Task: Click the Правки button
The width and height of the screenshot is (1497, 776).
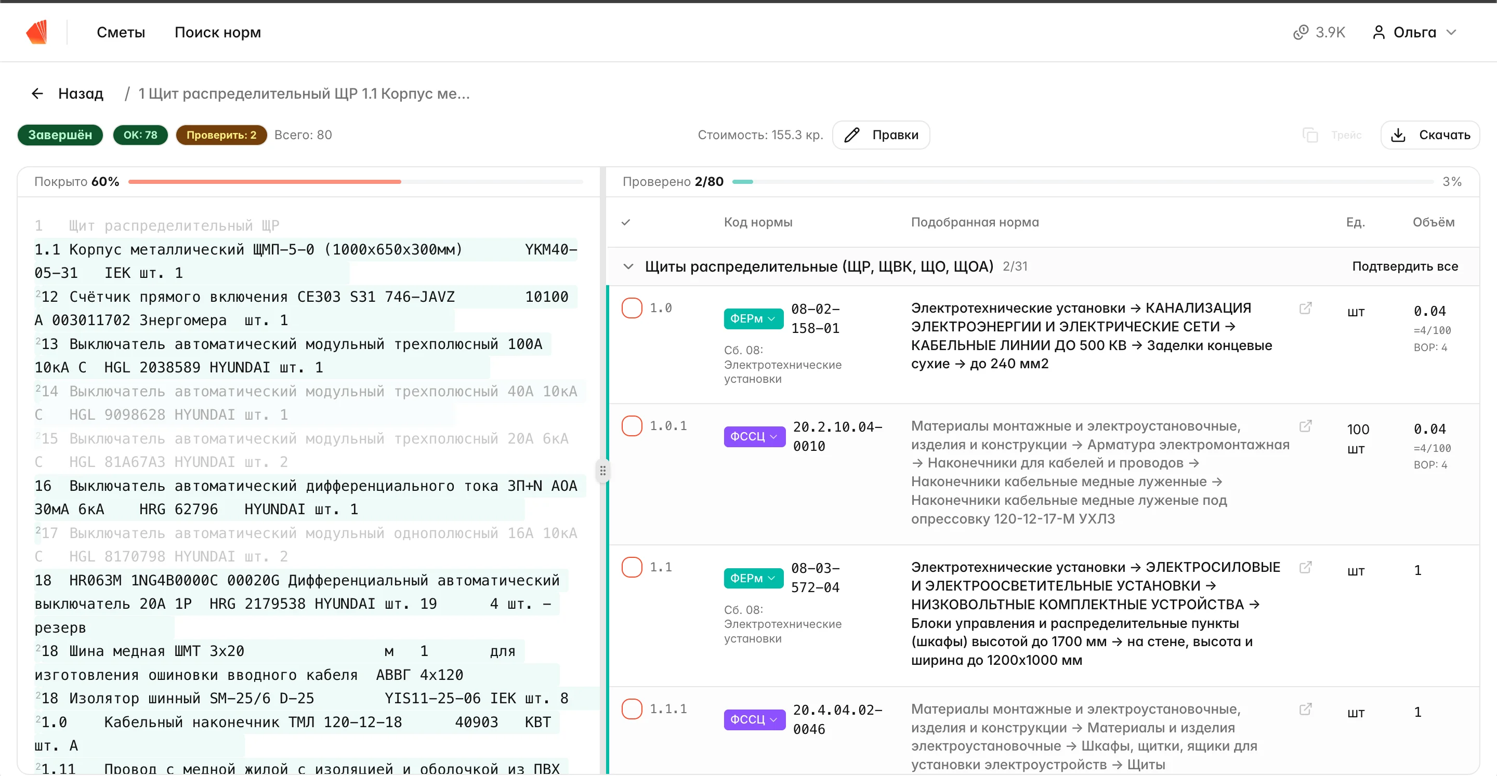Action: tap(881, 135)
